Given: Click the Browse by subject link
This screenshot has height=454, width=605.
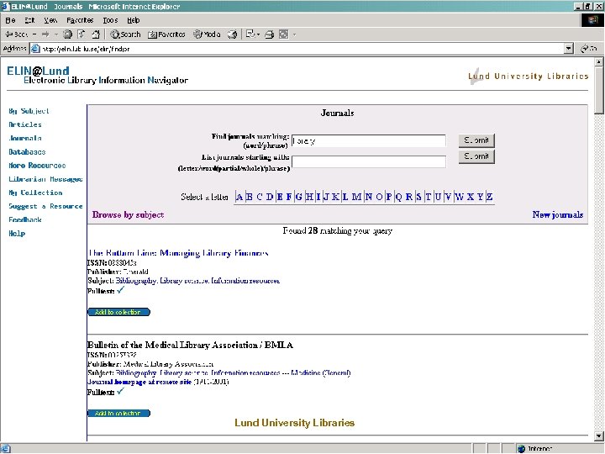Looking at the screenshot, I should (128, 214).
